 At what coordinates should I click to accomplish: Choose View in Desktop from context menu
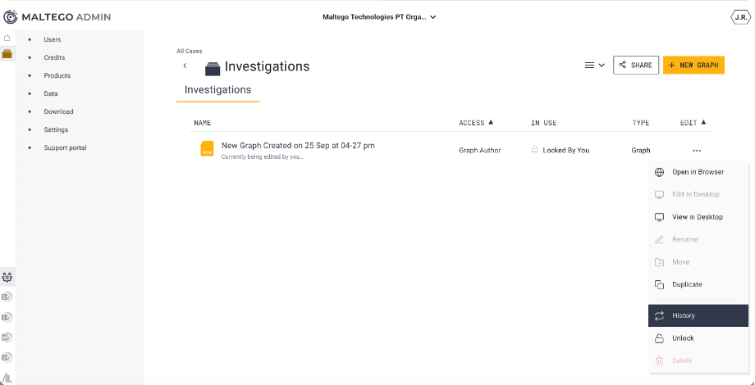(698, 217)
